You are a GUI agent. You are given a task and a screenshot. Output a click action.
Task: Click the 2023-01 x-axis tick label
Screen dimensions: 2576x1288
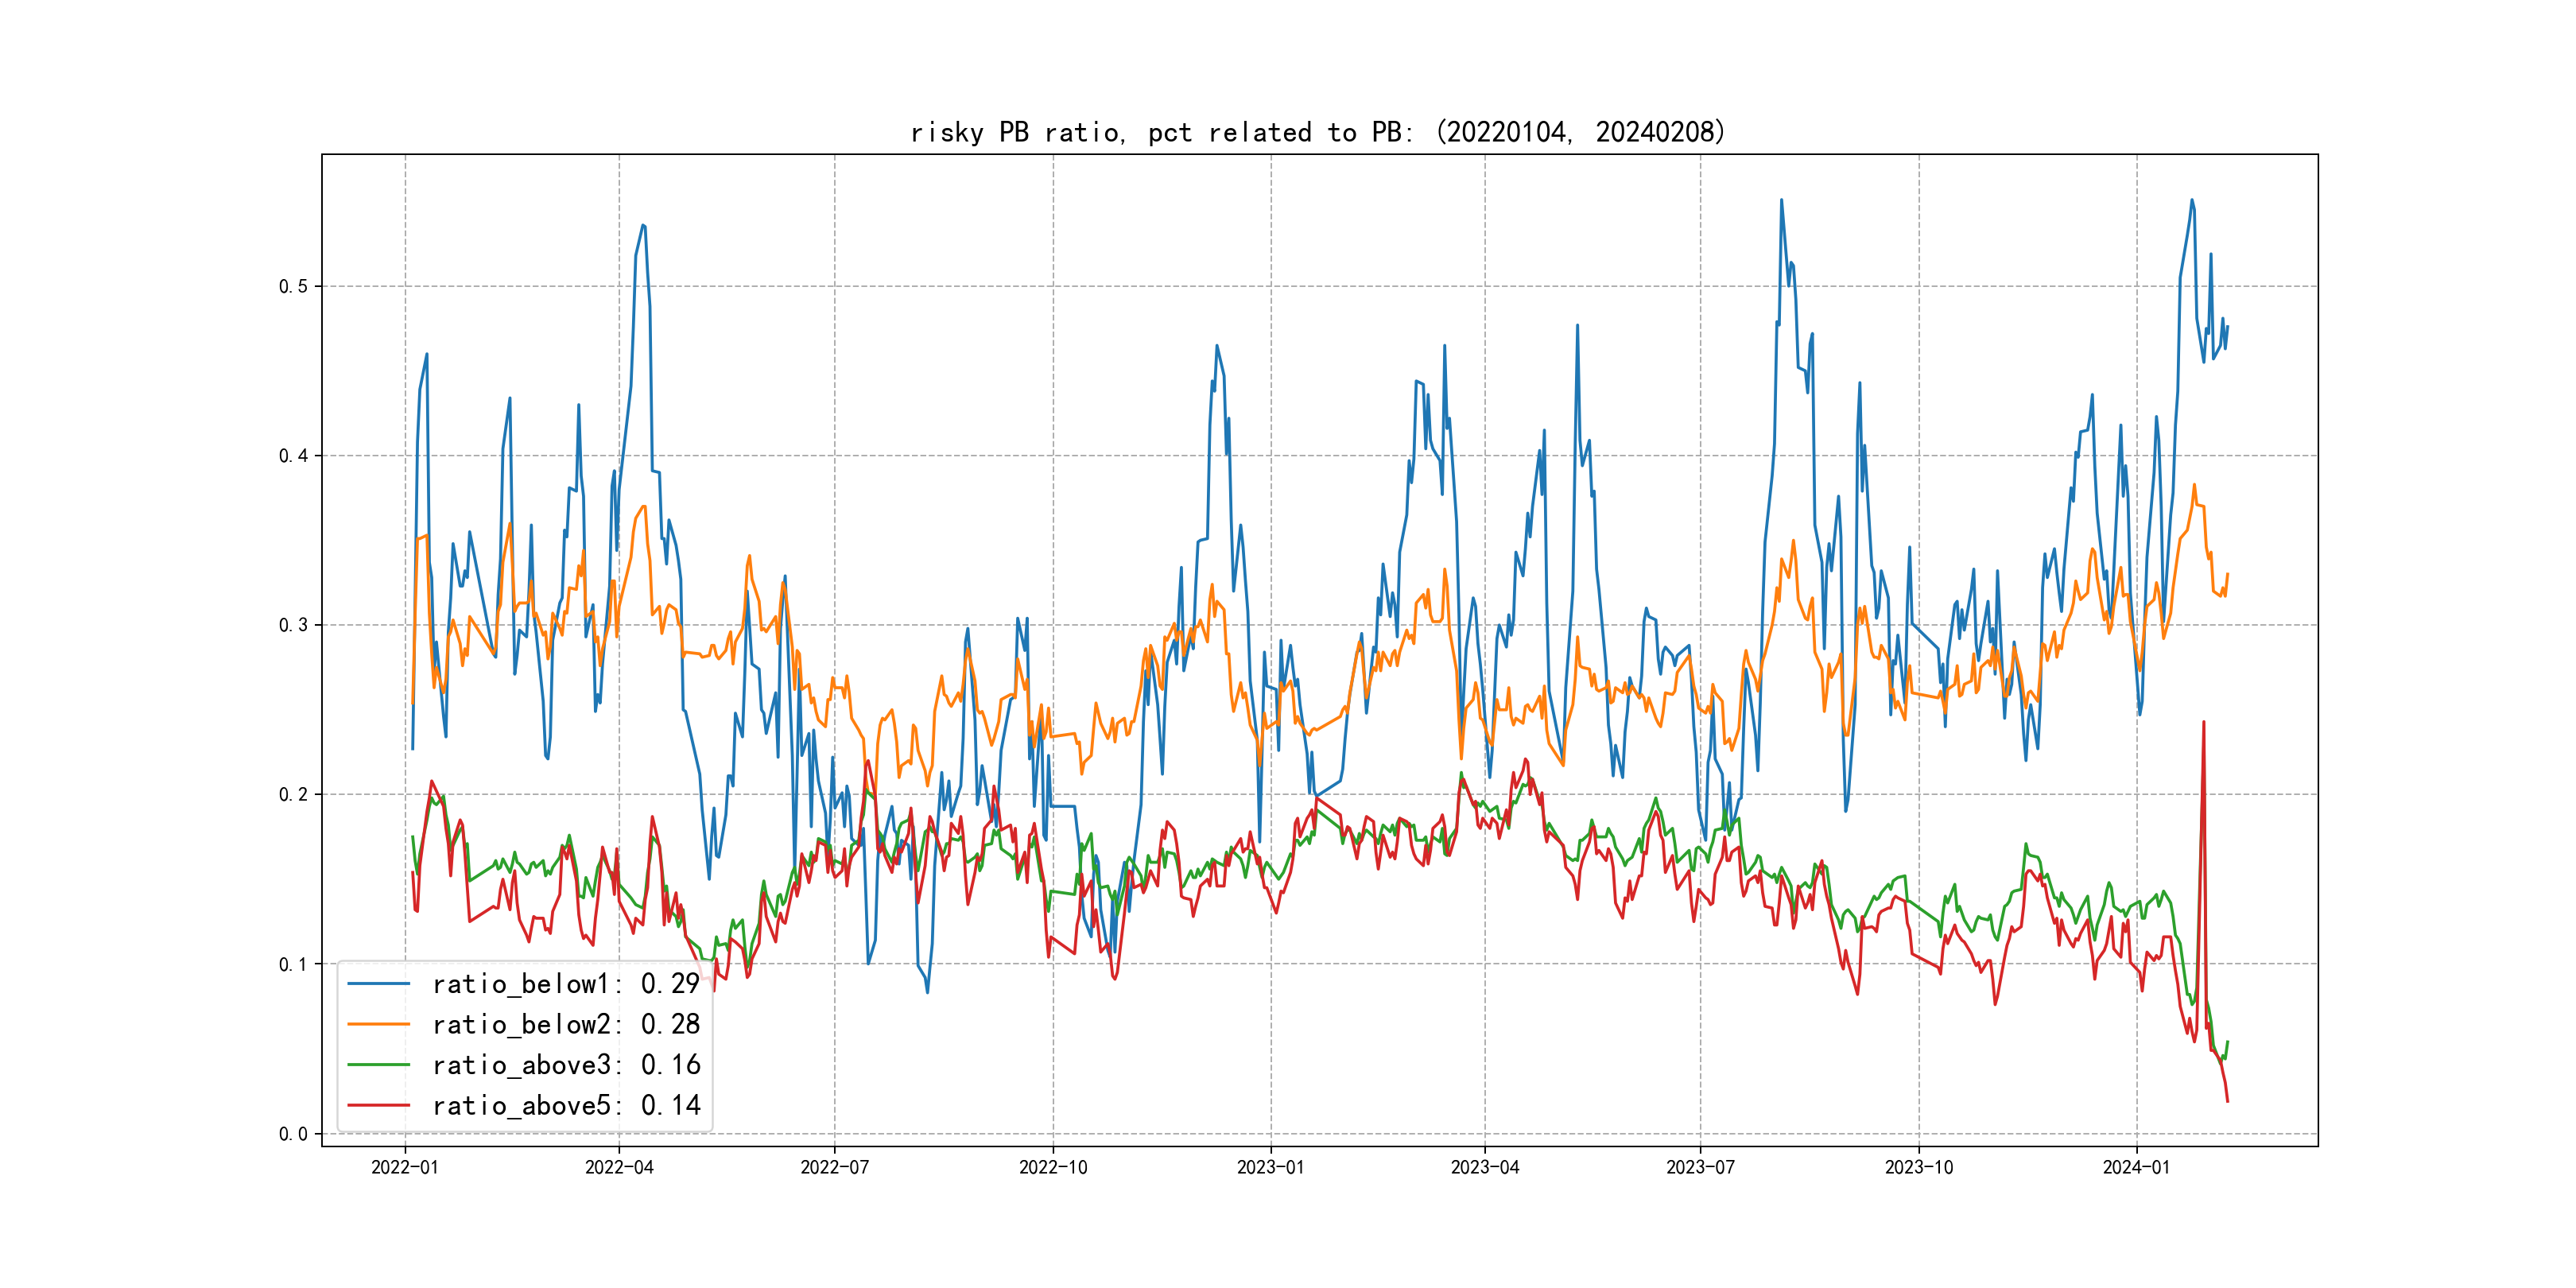pyautogui.click(x=1270, y=1167)
